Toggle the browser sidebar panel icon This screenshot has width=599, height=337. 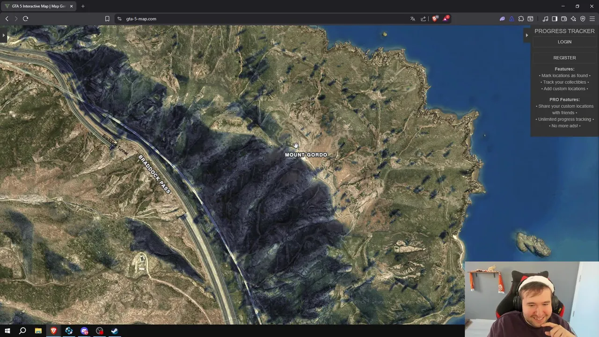tap(555, 19)
